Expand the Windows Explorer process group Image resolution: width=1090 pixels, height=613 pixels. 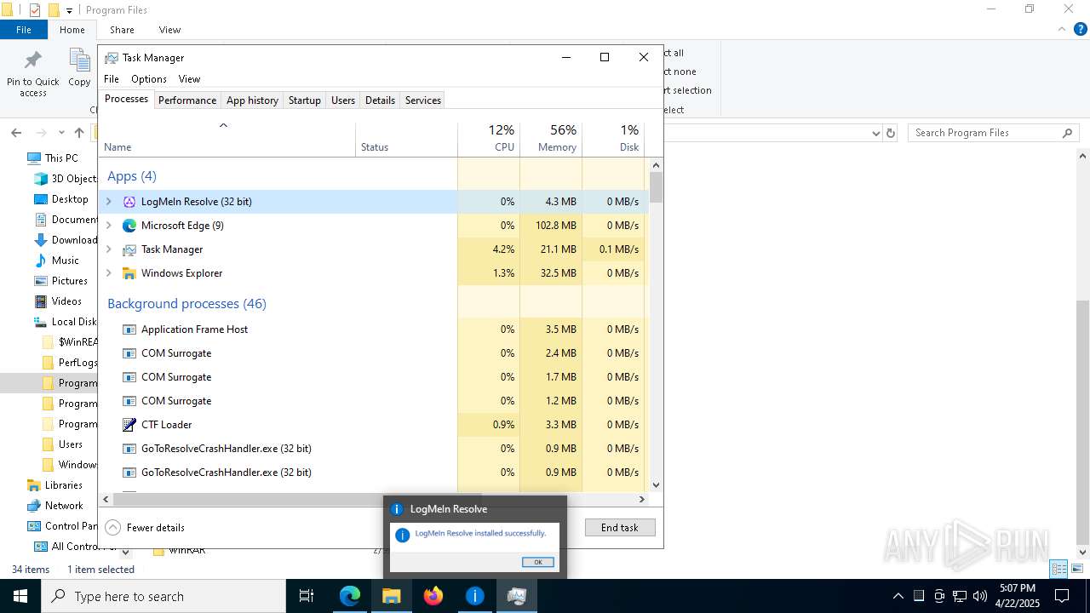point(108,273)
